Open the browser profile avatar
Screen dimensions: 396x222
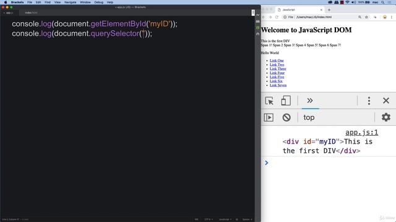385,17
